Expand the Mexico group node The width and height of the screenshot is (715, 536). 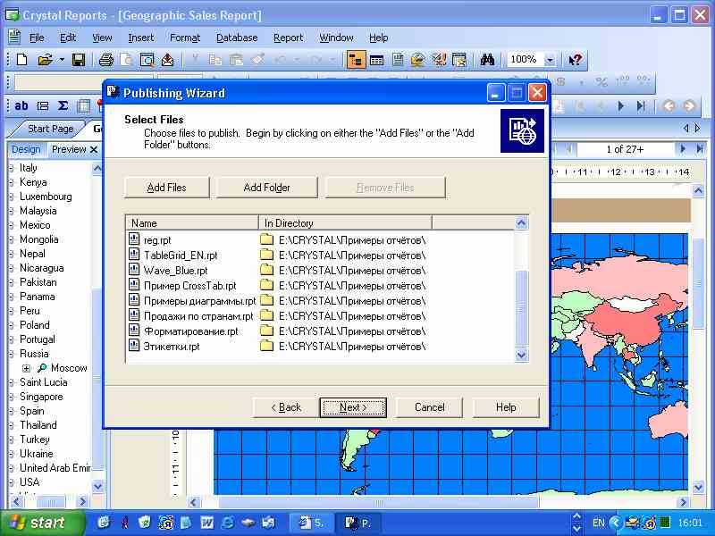(12, 225)
